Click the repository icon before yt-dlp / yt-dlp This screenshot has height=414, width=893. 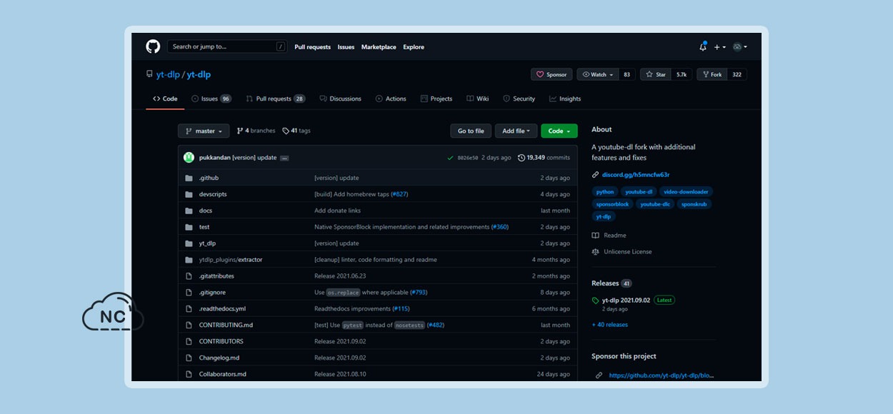pos(149,74)
